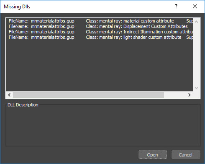Click the horizontal scrollbar left arrow
The height and width of the screenshot is (164, 205).
click(x=9, y=95)
